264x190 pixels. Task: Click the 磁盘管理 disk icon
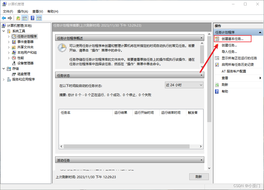click(14, 74)
